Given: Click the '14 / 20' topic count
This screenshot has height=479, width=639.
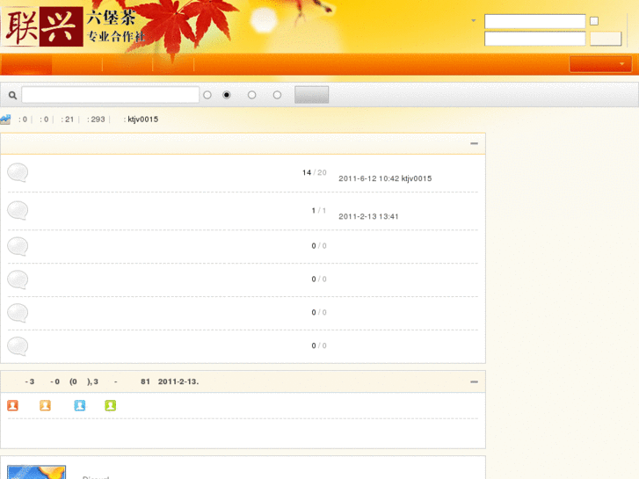Looking at the screenshot, I should [314, 172].
